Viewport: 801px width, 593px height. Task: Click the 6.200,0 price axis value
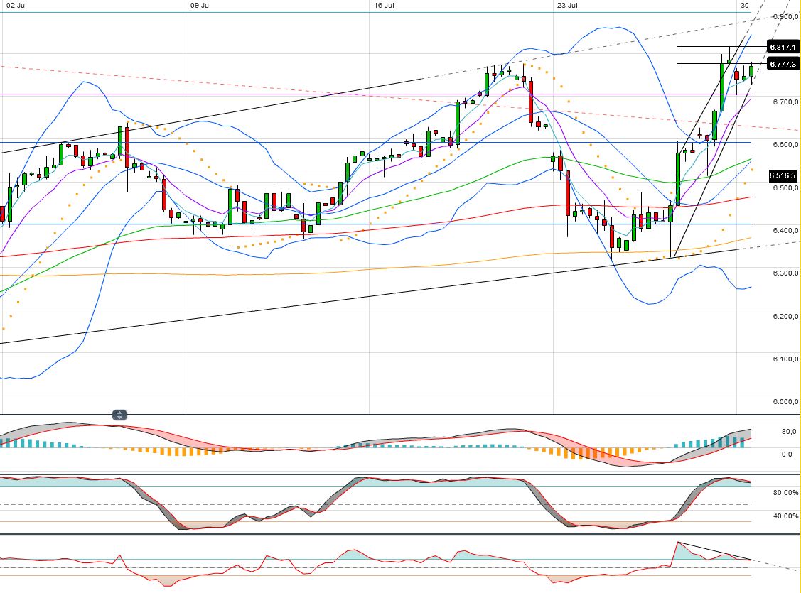[785, 316]
